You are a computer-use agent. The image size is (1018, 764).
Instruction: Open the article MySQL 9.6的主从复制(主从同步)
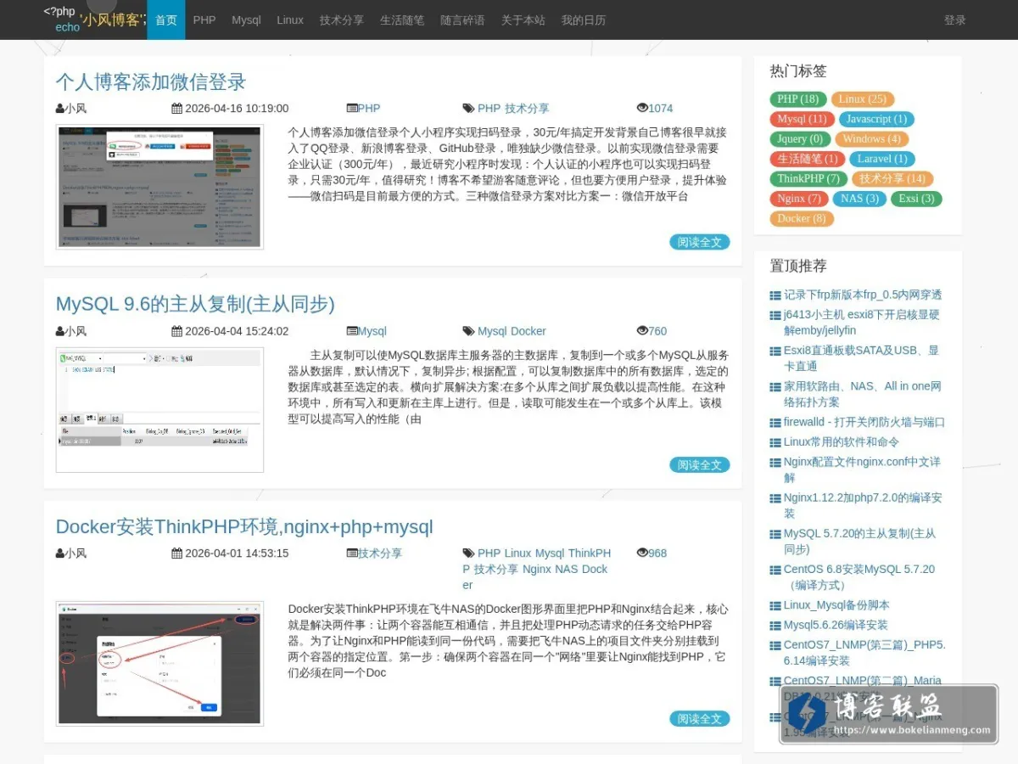click(x=195, y=304)
